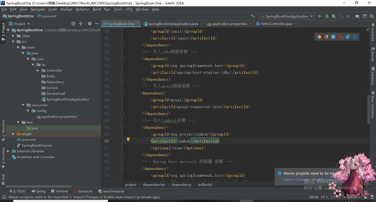Open pom.xml preview in Opera
Screen dimensions: 376x202
click(x=340, y=37)
